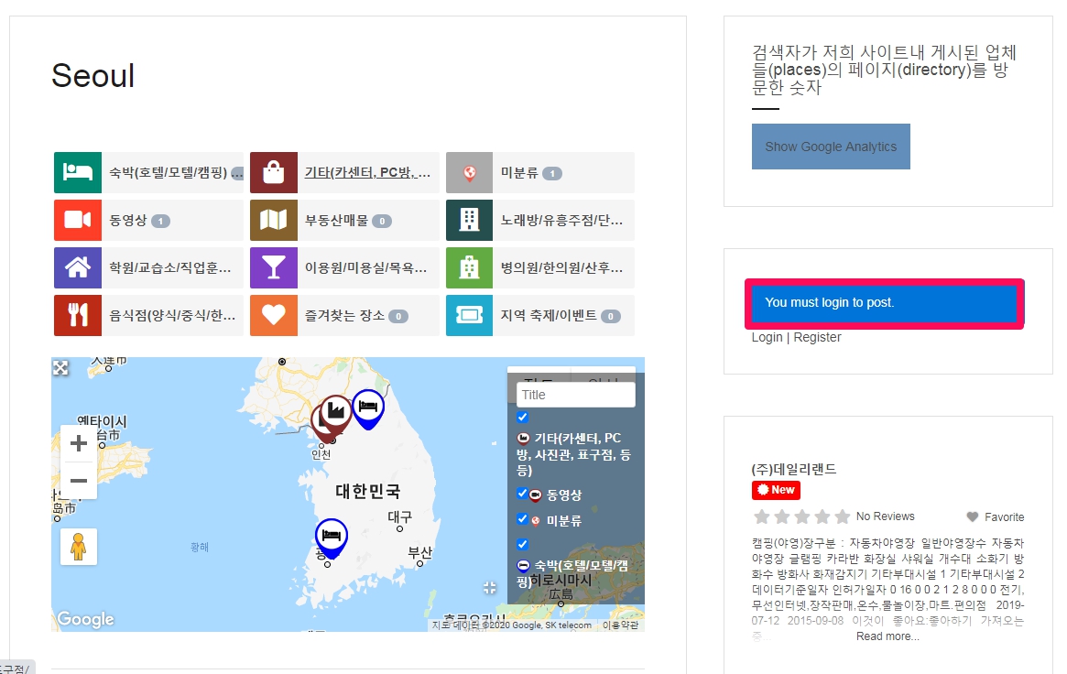Click the gray 미분류 globe pin icon
The image size is (1067, 674).
tap(469, 173)
